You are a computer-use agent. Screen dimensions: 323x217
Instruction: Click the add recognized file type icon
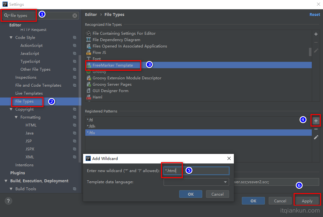316,34
